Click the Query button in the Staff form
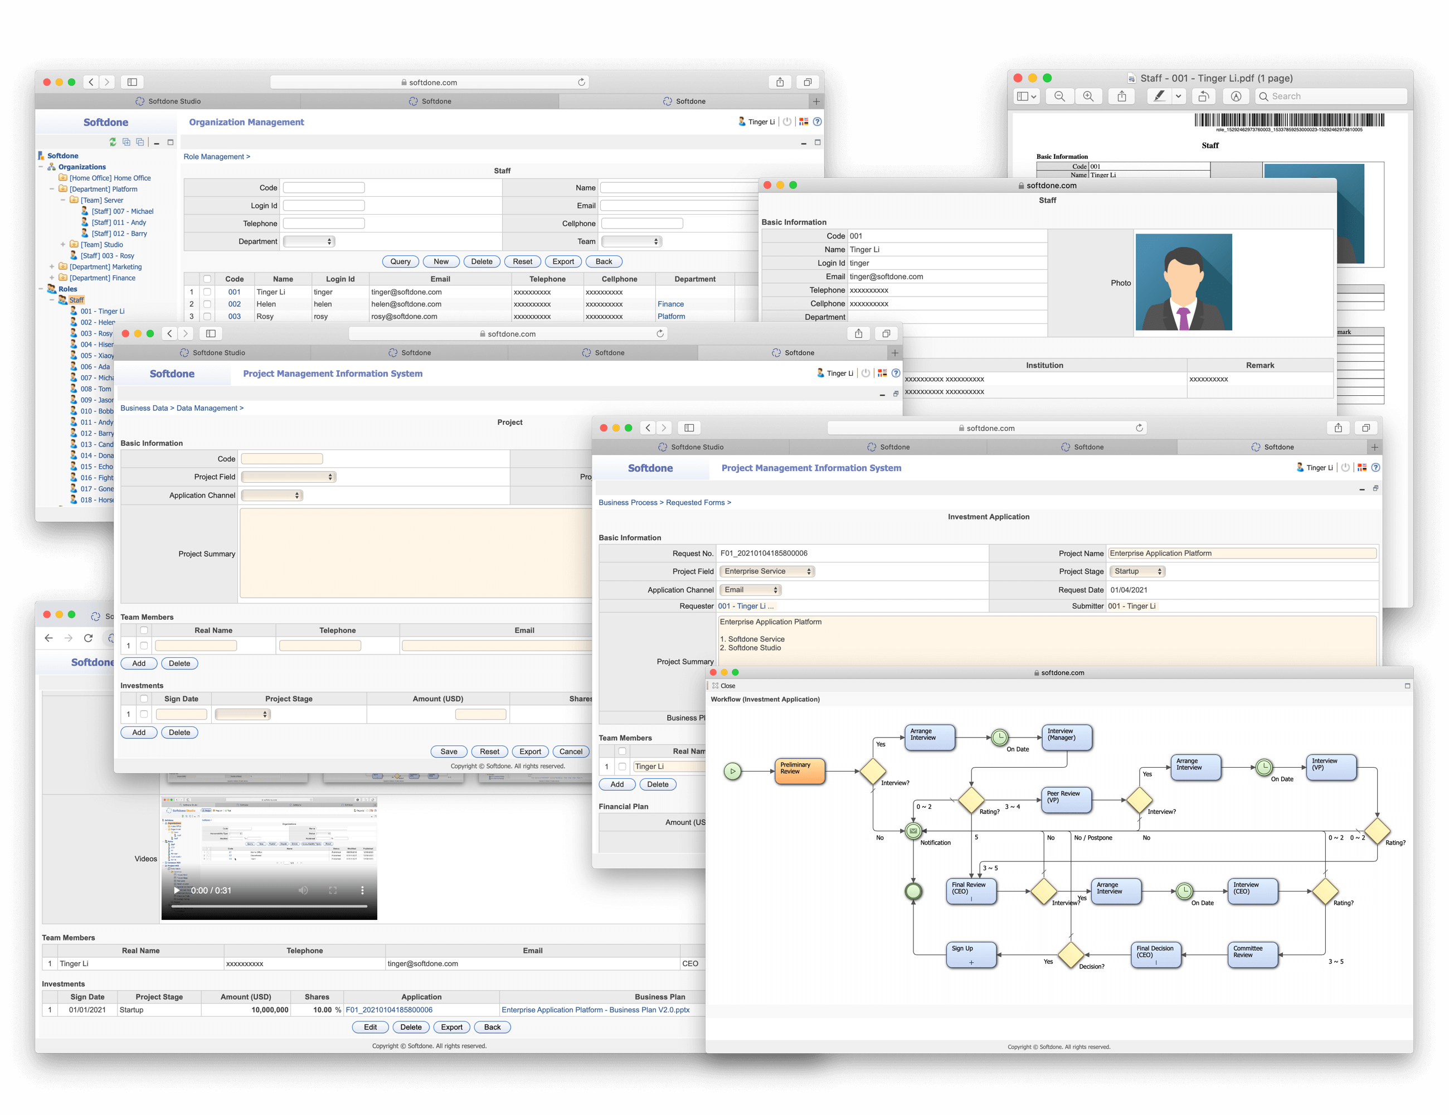 click(400, 261)
